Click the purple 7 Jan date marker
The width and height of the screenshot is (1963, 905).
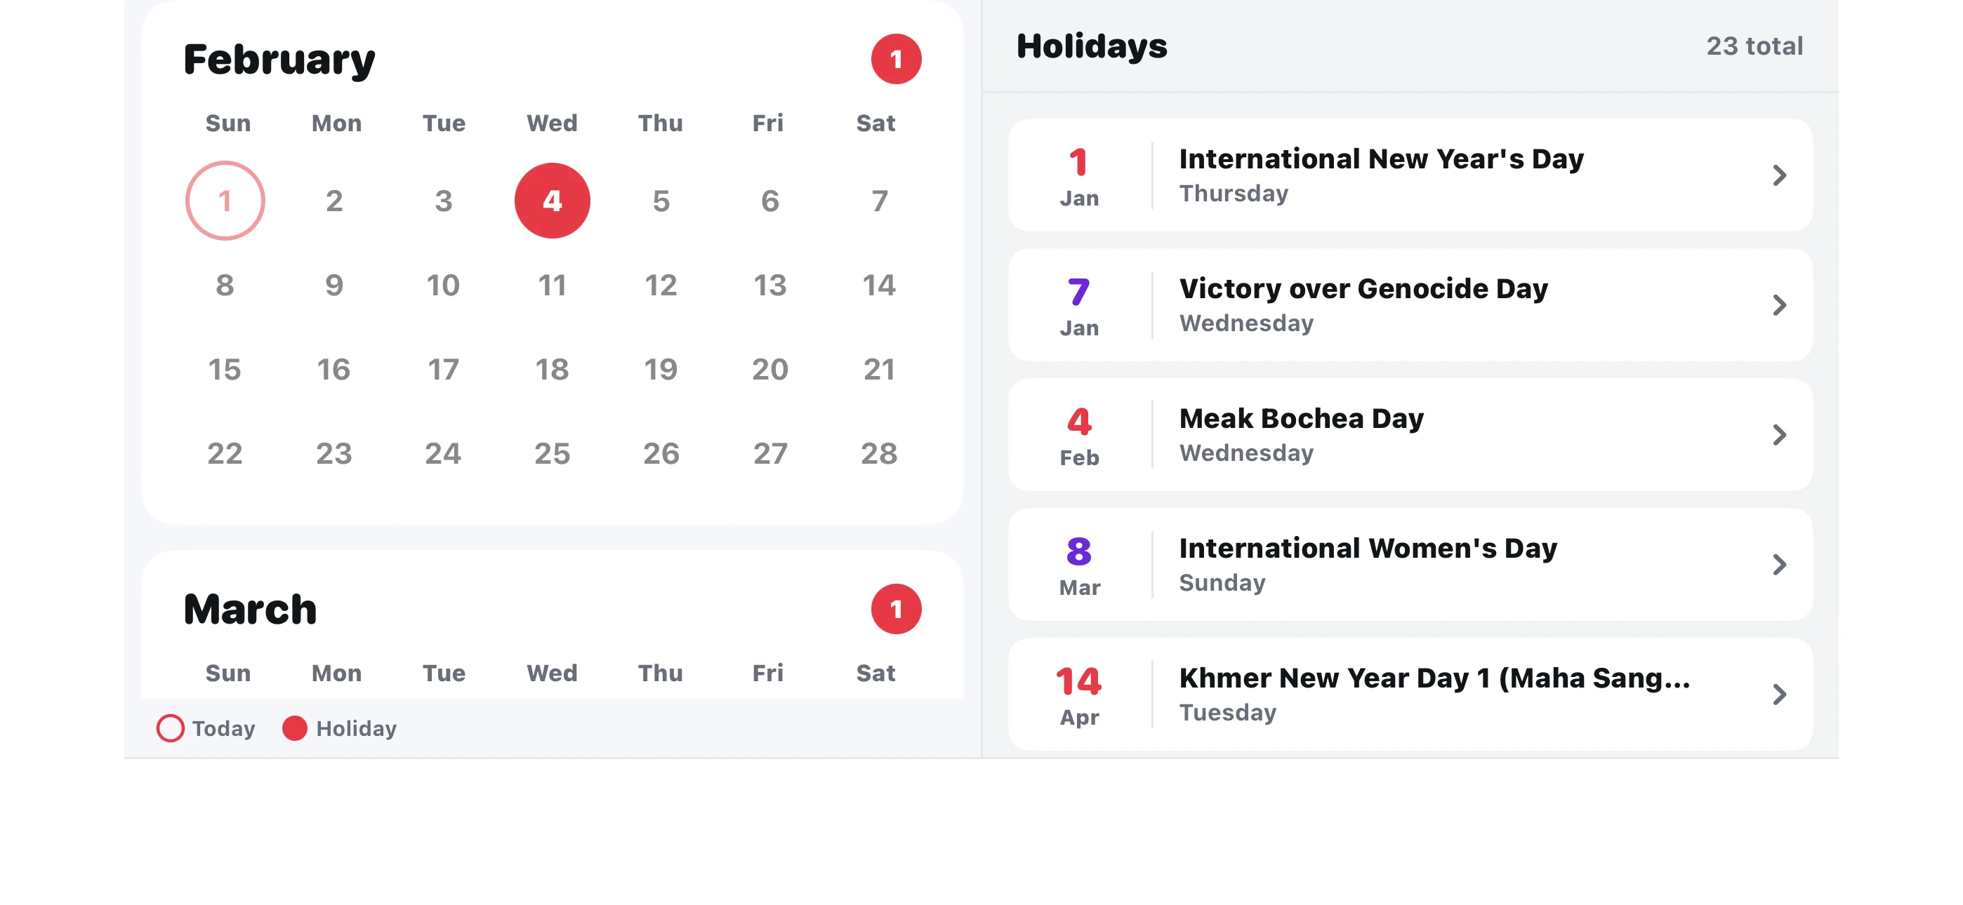click(x=1078, y=293)
